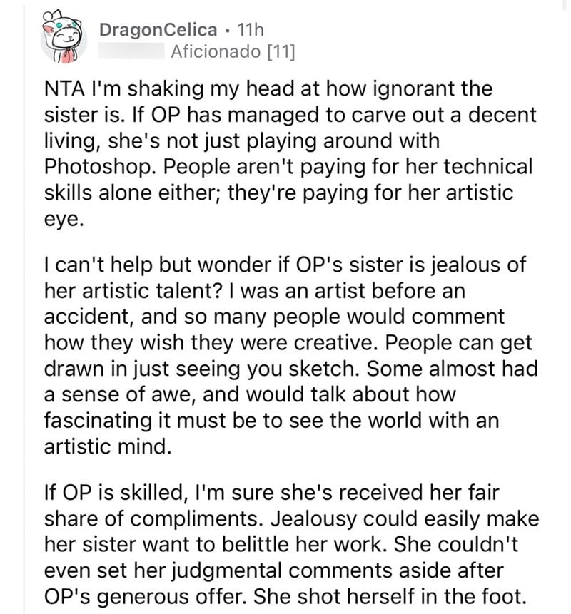This screenshot has width=571, height=614.
Task: Select the Aficionado [11] user flair
Action: (x=233, y=51)
